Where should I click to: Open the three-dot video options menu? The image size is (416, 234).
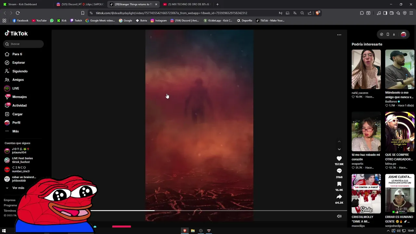339,35
